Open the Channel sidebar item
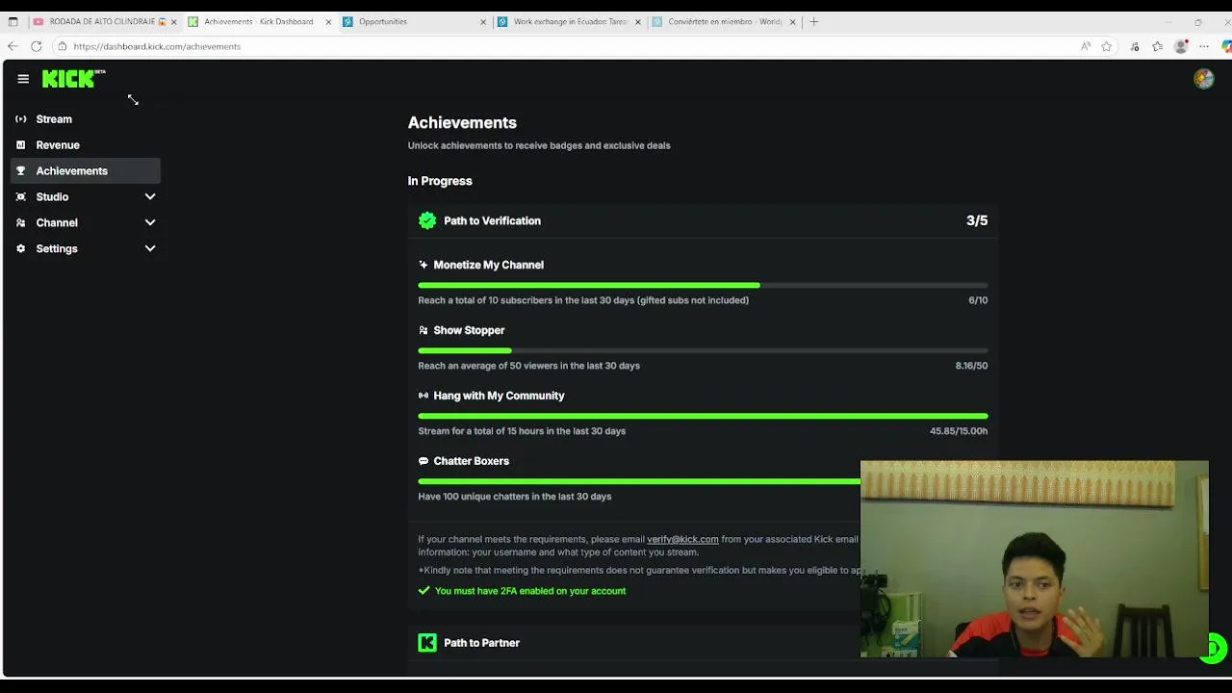 pos(86,223)
